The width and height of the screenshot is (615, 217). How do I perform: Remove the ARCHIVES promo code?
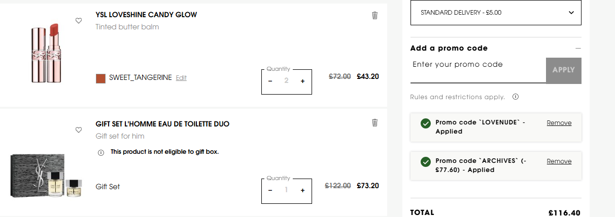[x=559, y=161]
